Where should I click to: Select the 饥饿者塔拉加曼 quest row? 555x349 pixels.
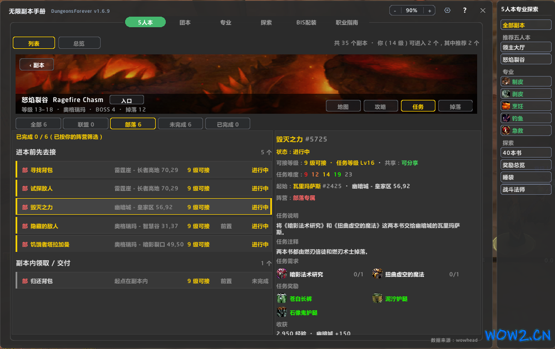click(x=143, y=244)
